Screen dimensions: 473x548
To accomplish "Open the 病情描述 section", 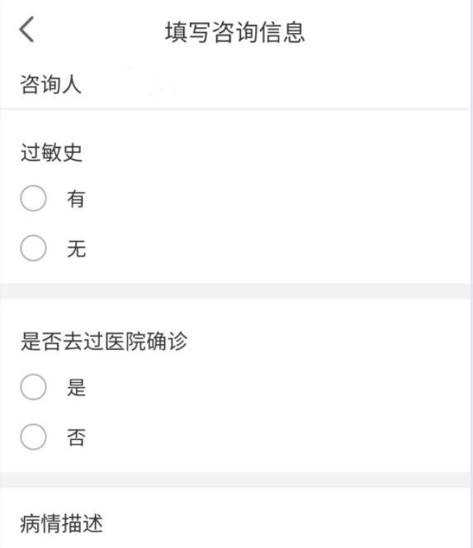I will (235, 523).
